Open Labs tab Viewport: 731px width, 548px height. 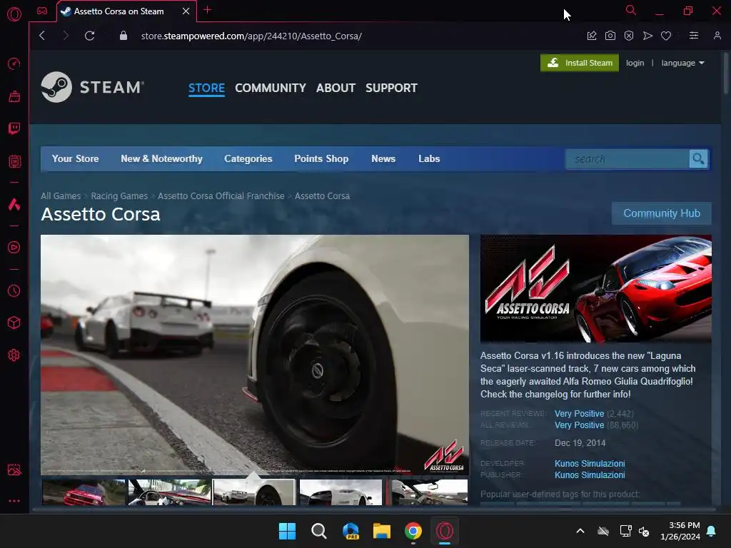[x=429, y=159]
